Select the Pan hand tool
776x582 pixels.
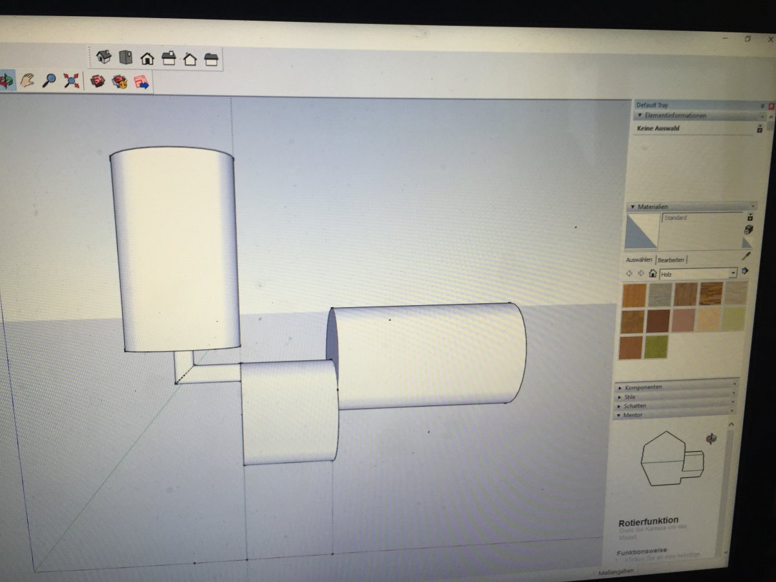click(27, 80)
